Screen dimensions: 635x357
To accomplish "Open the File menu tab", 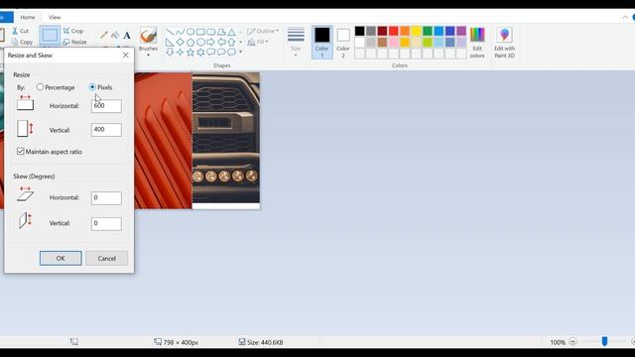I will (6, 18).
